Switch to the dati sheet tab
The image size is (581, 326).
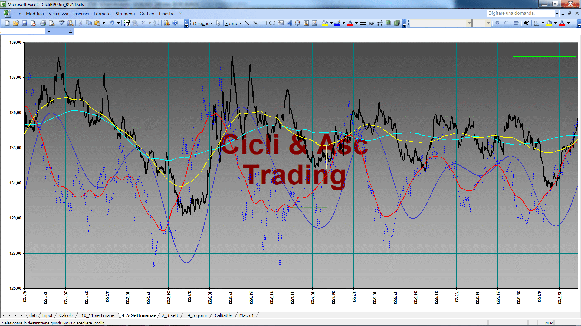[x=33, y=315]
